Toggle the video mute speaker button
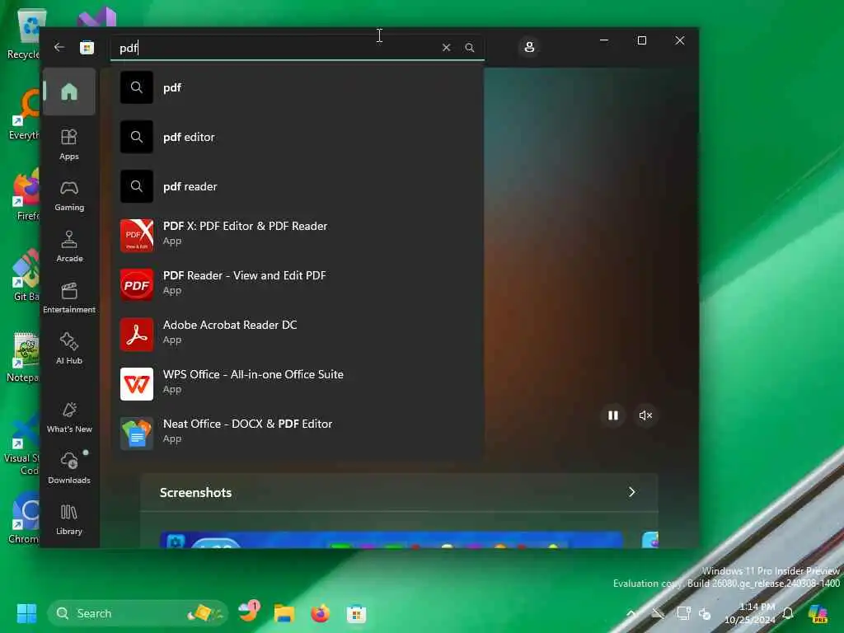The width and height of the screenshot is (844, 633). click(645, 415)
